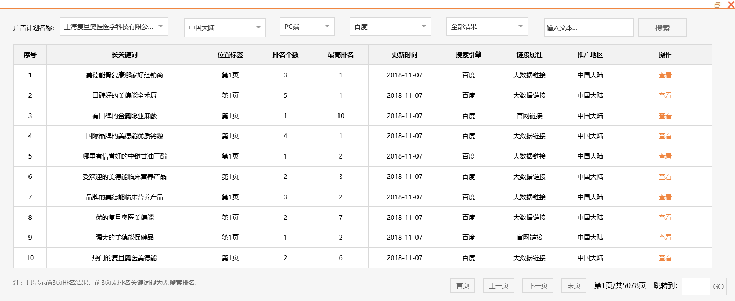
Task: Open the 全部结果 filter dropdown
Action: pyautogui.click(x=487, y=26)
